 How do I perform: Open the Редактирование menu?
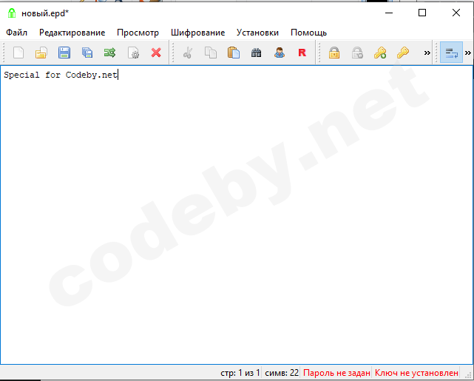pos(72,33)
